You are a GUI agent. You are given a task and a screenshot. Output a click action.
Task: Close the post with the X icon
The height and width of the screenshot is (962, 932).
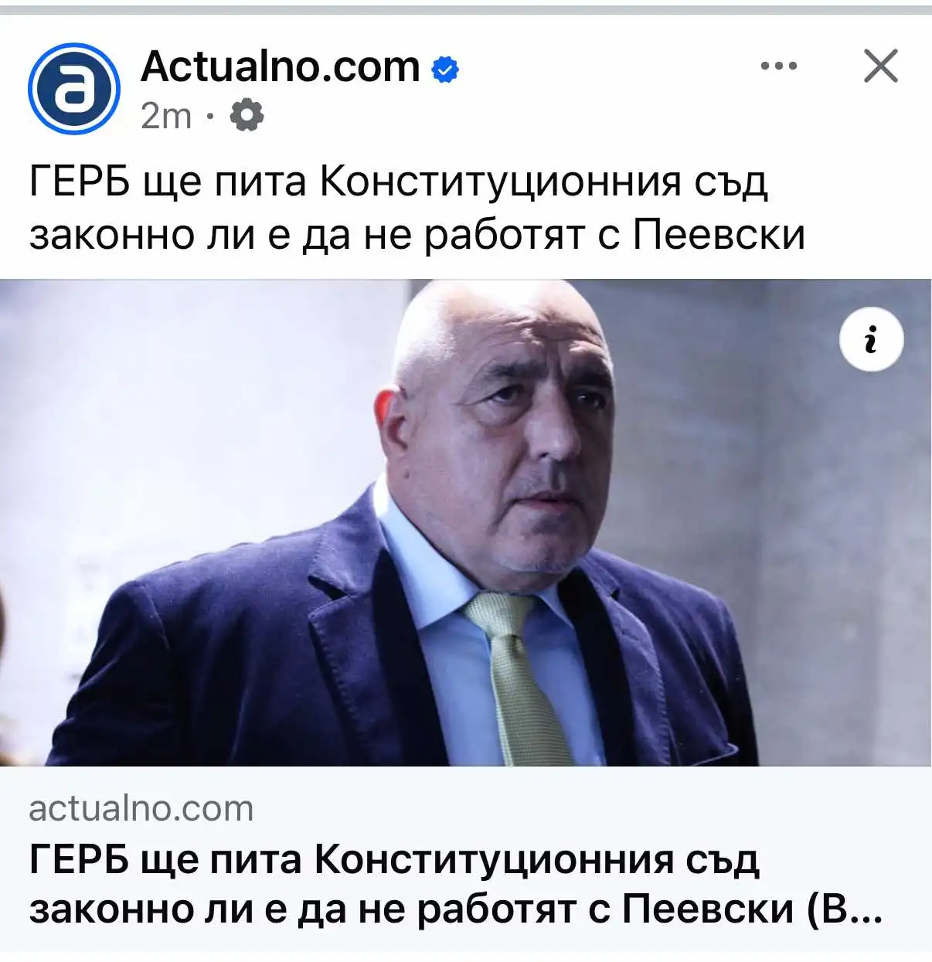tap(880, 66)
